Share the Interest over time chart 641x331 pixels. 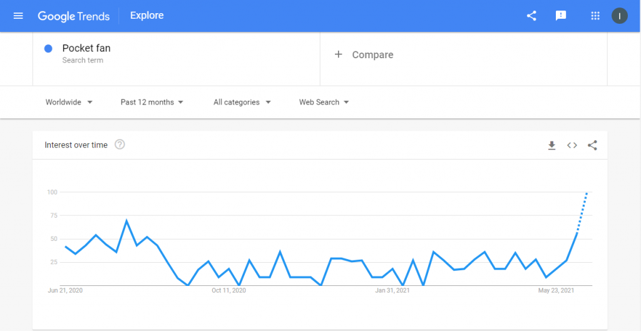tap(592, 145)
